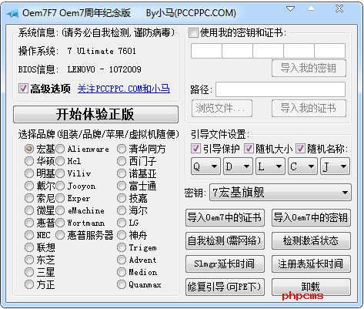Click the 开始体验正版 button

coord(95,114)
